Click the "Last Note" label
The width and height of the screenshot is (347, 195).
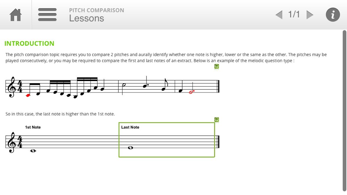pos(130,127)
